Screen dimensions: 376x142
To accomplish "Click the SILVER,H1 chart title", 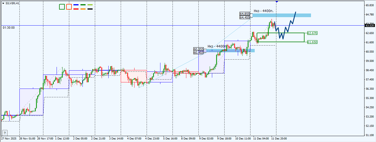I will 13,3.
